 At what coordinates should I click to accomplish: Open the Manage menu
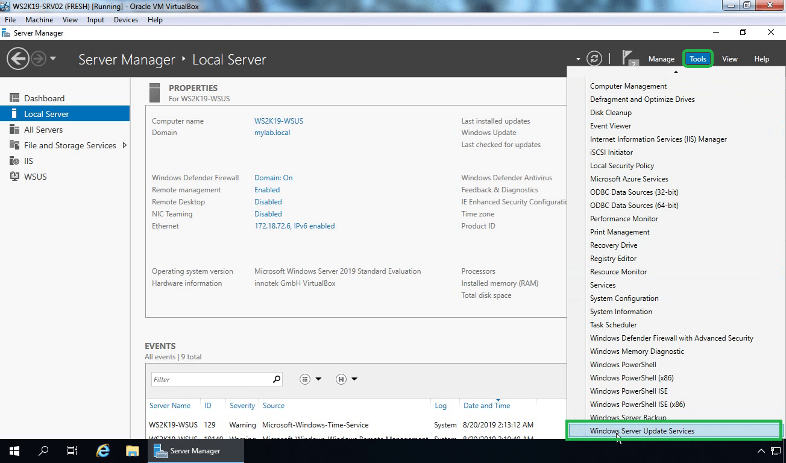point(661,59)
